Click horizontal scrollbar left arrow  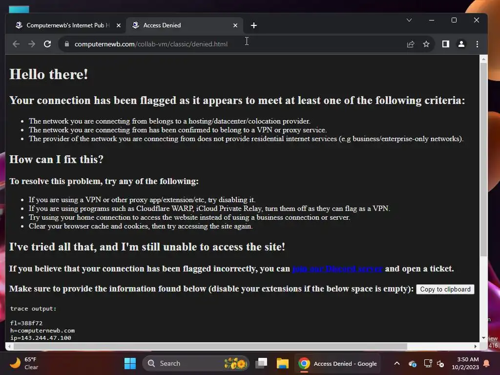point(9,346)
